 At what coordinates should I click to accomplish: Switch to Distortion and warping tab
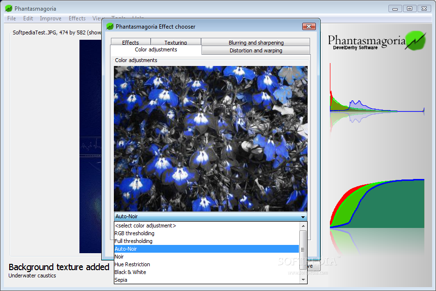[256, 50]
